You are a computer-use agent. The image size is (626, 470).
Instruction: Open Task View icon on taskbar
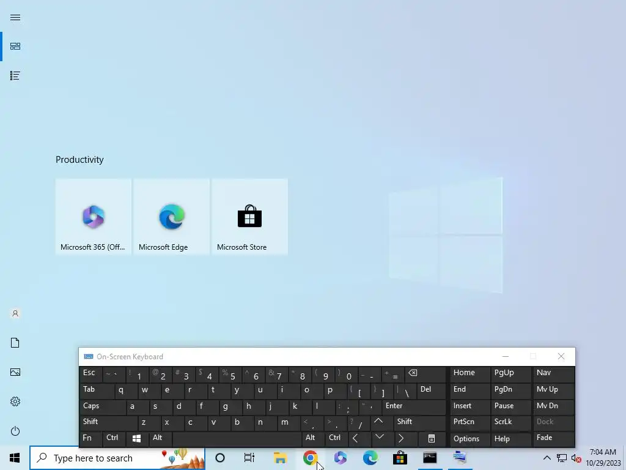249,458
